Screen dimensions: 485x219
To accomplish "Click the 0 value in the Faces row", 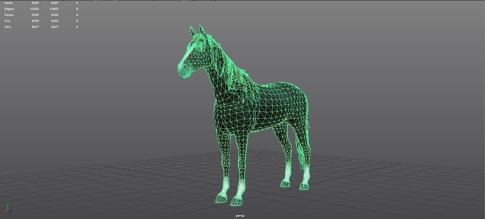I will pos(77,15).
